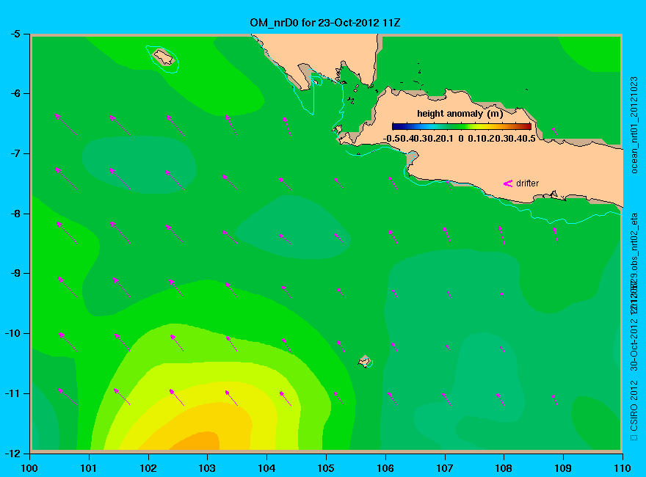Click the x-axis label "108"
Viewport: 646px width, 477px height.
[504, 468]
